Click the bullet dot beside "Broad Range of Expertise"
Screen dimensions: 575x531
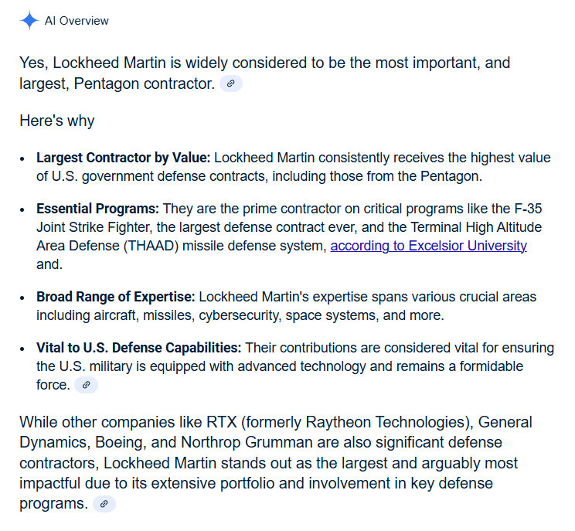23,298
